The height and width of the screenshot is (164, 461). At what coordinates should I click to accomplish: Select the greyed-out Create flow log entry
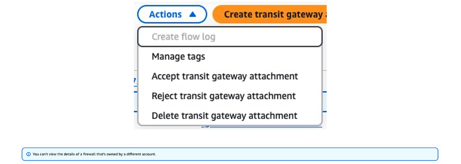coord(230,37)
